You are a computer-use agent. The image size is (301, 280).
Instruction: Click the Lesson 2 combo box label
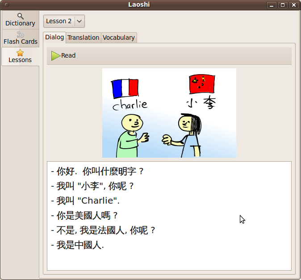point(59,21)
